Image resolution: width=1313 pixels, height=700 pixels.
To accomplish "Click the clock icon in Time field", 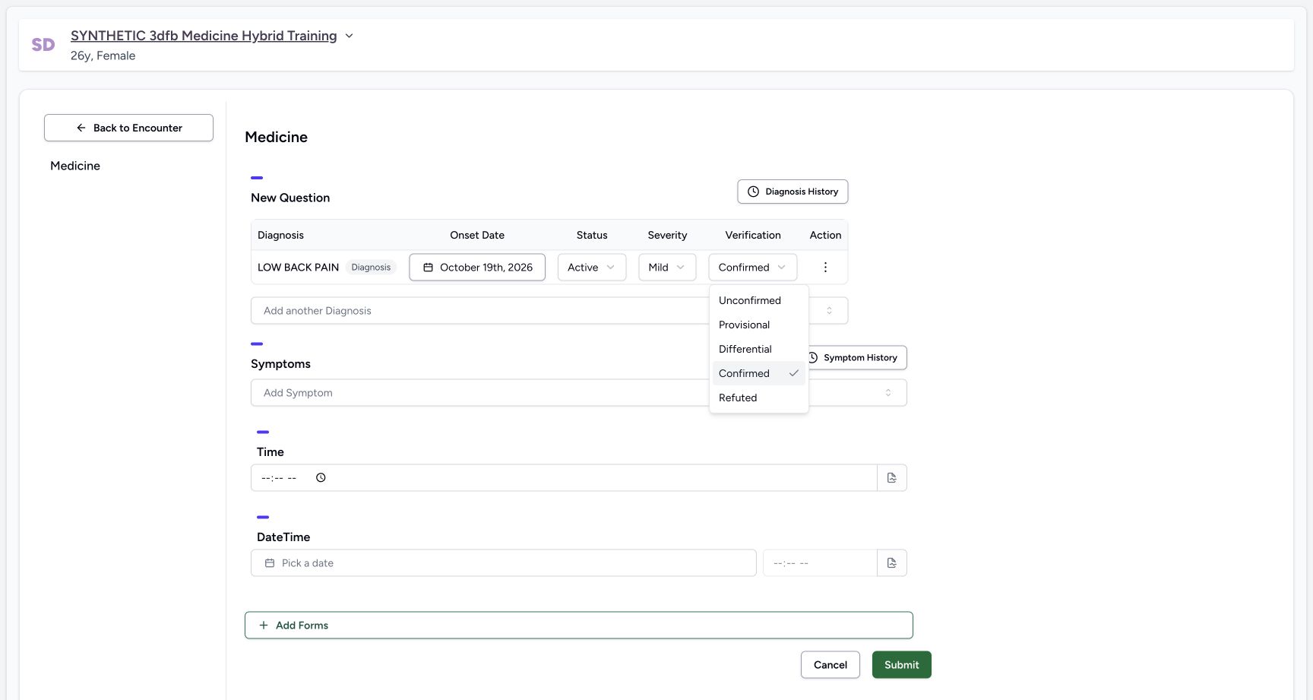I will 321,478.
